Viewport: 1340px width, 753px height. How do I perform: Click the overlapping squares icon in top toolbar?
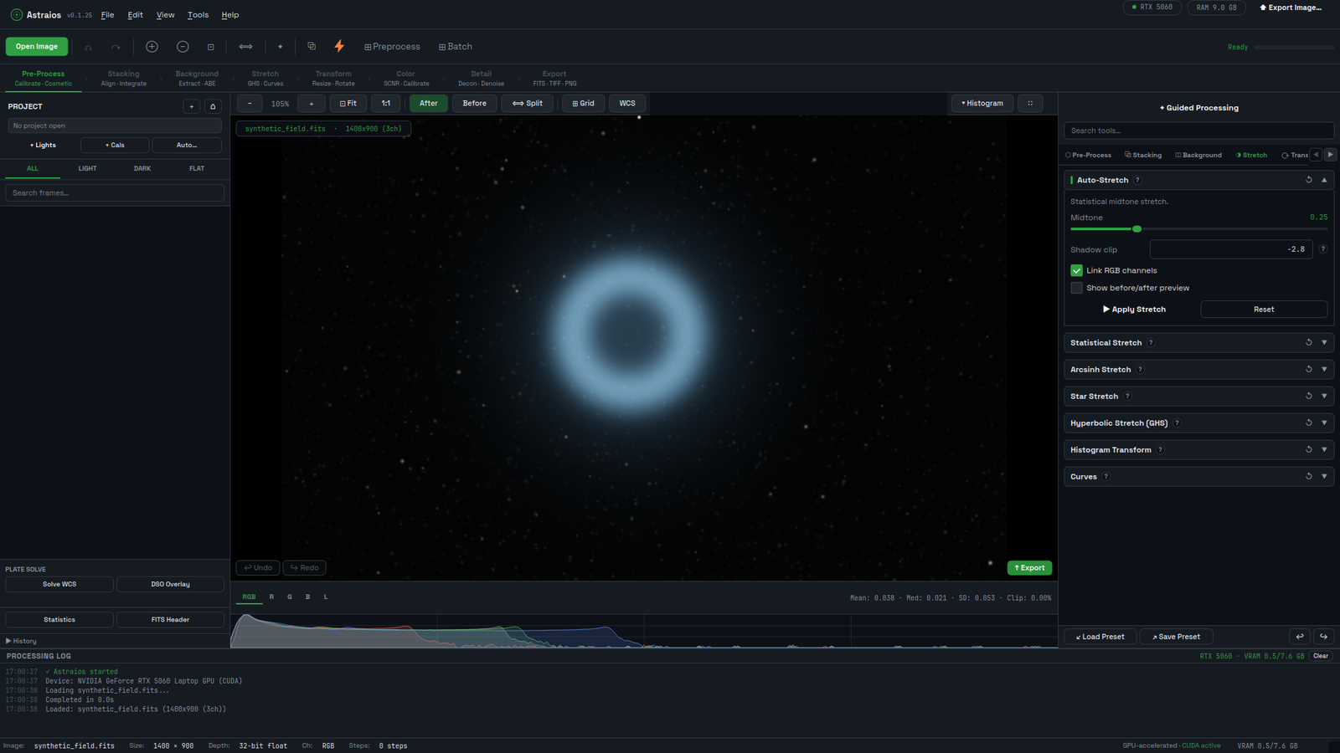[312, 47]
